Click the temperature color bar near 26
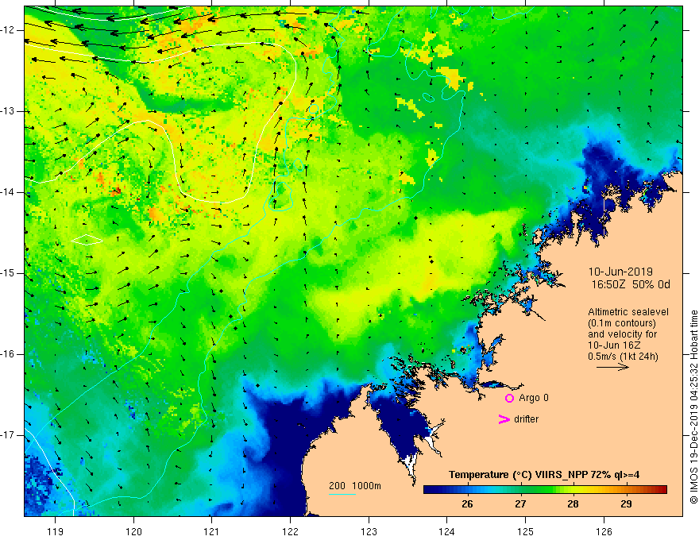 point(467,490)
